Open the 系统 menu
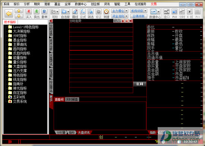The height and width of the screenshot is (146, 205). coord(6,4)
